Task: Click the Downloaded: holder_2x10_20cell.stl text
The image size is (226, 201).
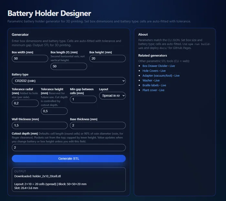Action: click(x=37, y=176)
